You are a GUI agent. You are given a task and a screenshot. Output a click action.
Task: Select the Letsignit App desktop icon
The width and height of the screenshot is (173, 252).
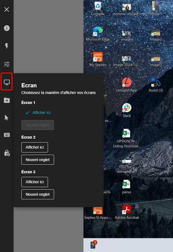(127, 85)
